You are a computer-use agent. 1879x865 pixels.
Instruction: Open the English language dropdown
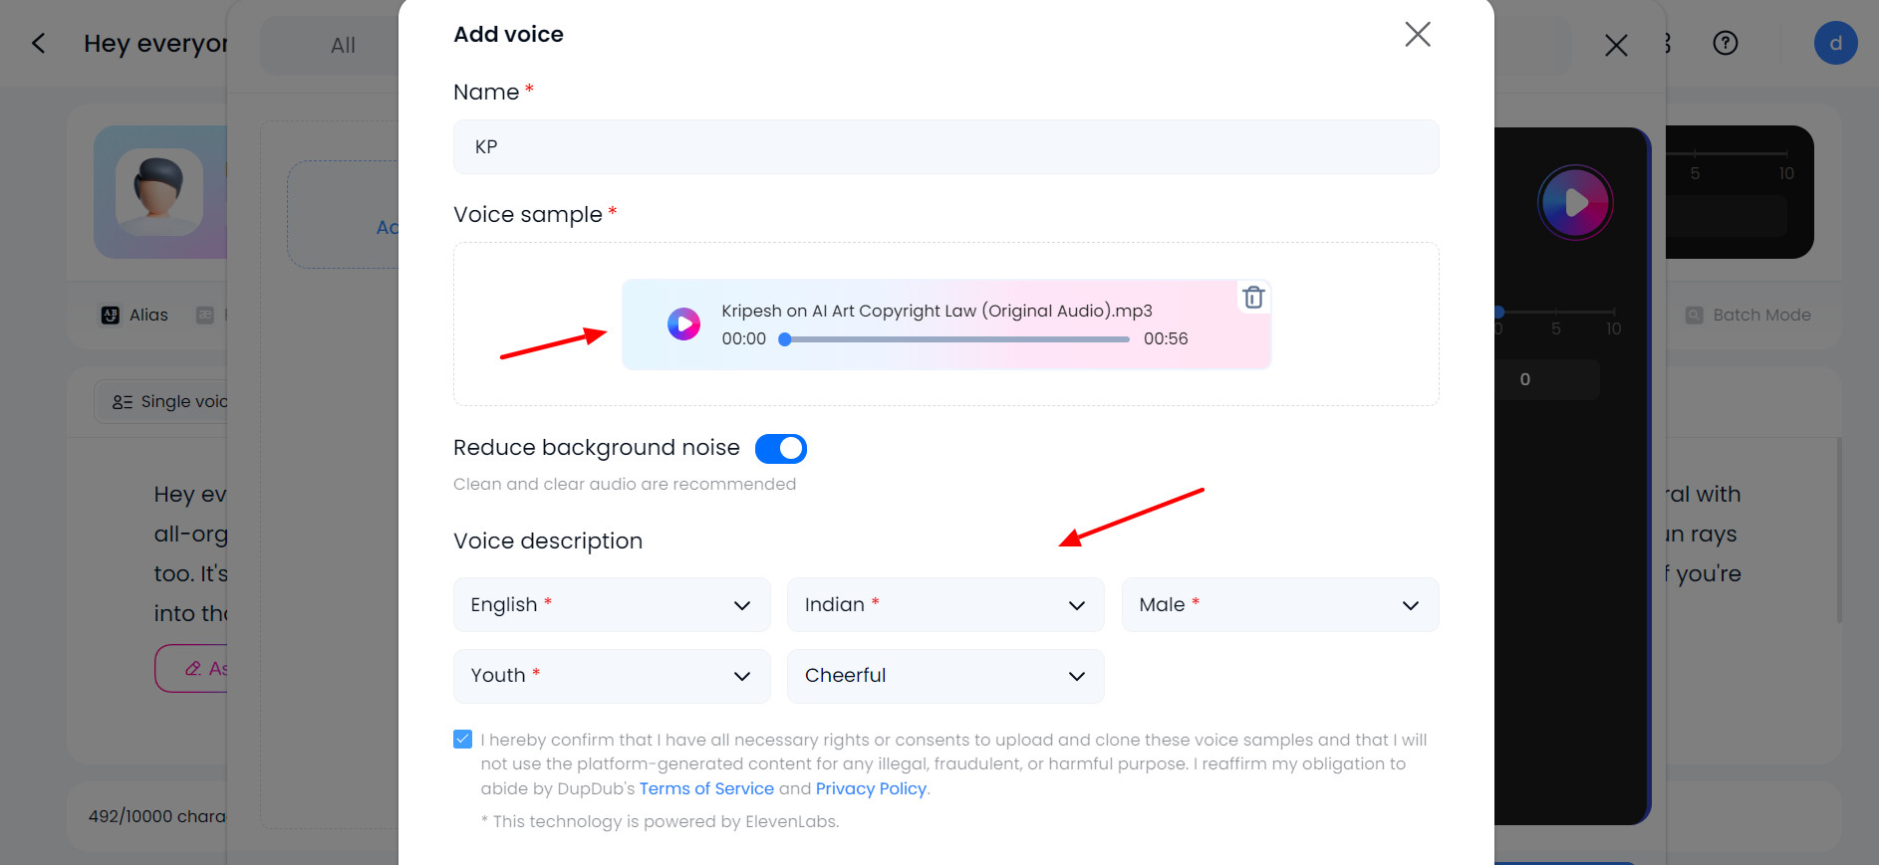coord(612,605)
